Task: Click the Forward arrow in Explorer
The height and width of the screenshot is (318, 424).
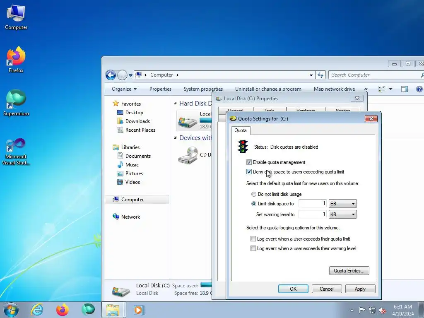Action: pyautogui.click(x=122, y=75)
